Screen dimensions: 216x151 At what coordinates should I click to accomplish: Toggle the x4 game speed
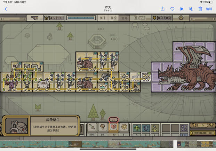124,18
